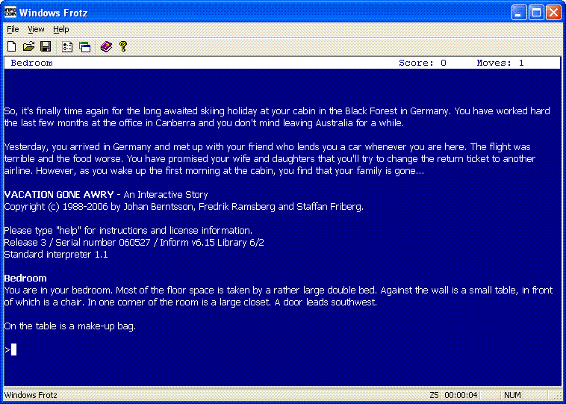Image resolution: width=566 pixels, height=404 pixels.
Task: Click the yellow question mark About icon
Action: (123, 46)
